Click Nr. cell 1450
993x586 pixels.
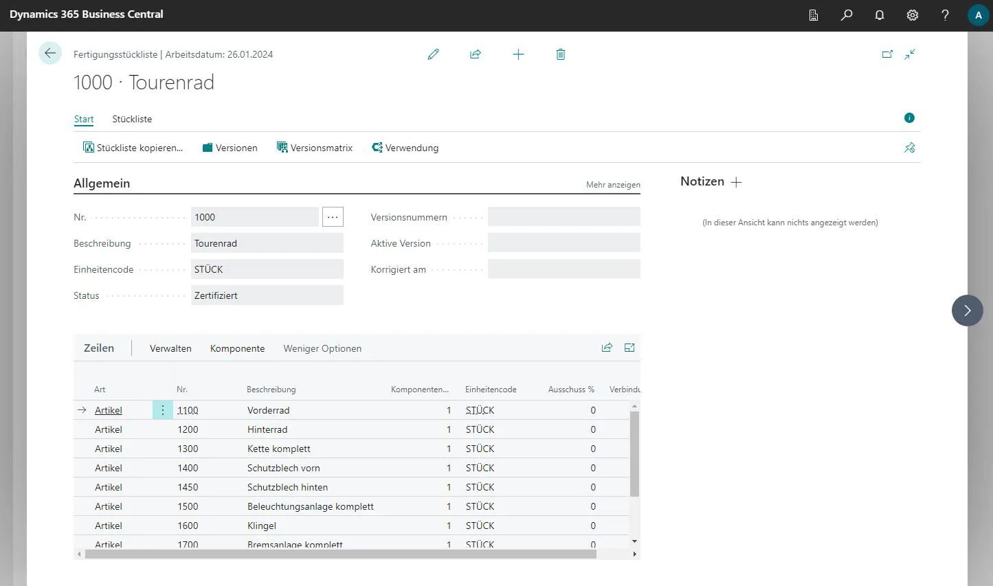[x=188, y=487]
